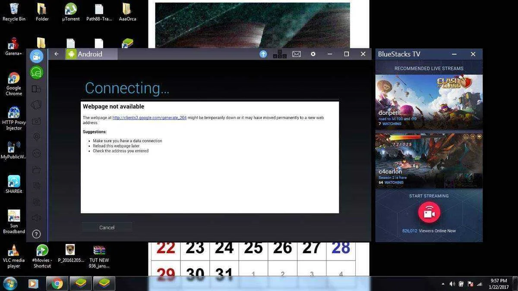Click the volume icon in system tray
Viewport: 518px width, 291px height.
pos(452,284)
